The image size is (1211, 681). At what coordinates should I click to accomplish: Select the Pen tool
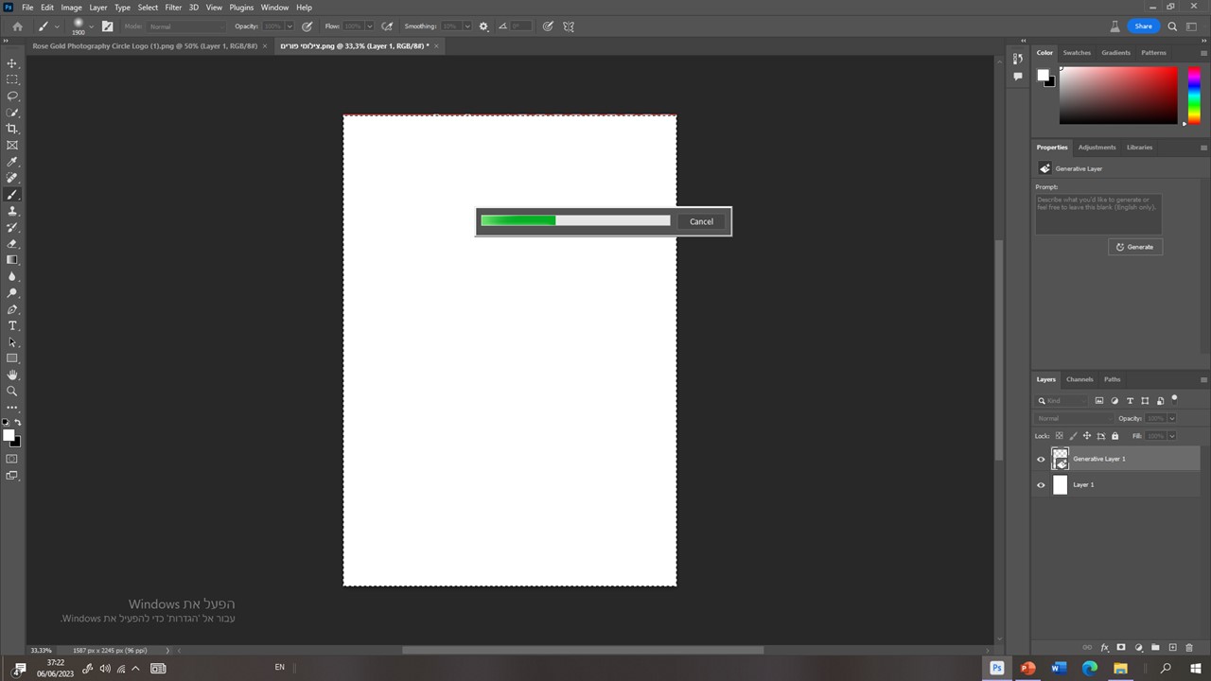tap(12, 309)
